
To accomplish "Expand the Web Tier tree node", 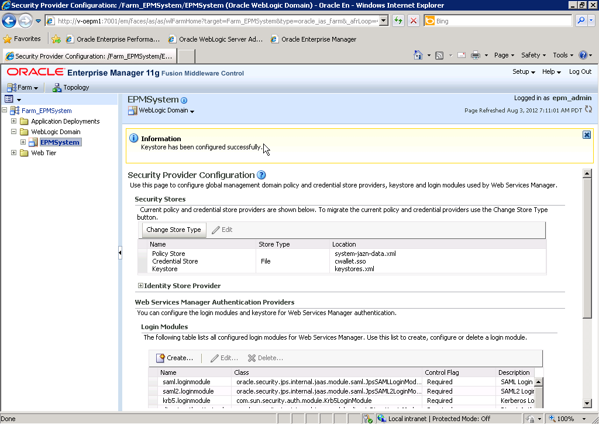I will (x=13, y=153).
